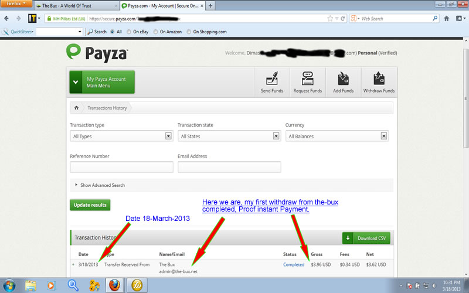Click the $3.96 USD gross amount
Viewport: 469px width, 293px height.
pos(321,265)
